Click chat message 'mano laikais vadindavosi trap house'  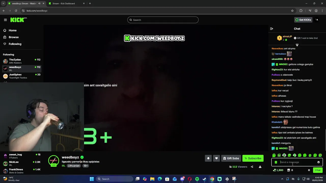coord(297,117)
